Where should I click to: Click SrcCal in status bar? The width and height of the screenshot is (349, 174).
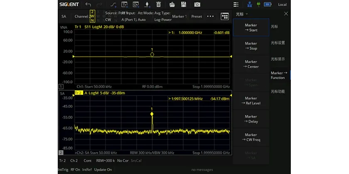tap(136, 160)
